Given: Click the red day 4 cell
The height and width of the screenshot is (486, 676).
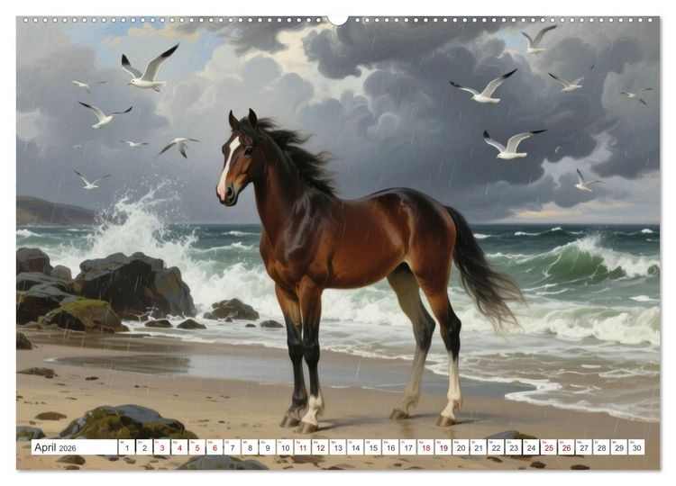Looking at the screenshot, I should point(179,446).
